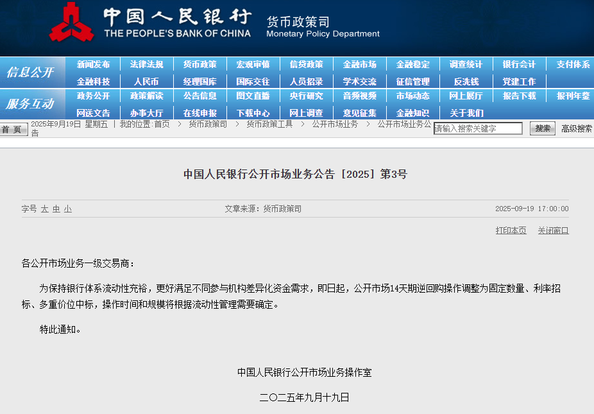Focus the search keyword input field

[x=478, y=128]
